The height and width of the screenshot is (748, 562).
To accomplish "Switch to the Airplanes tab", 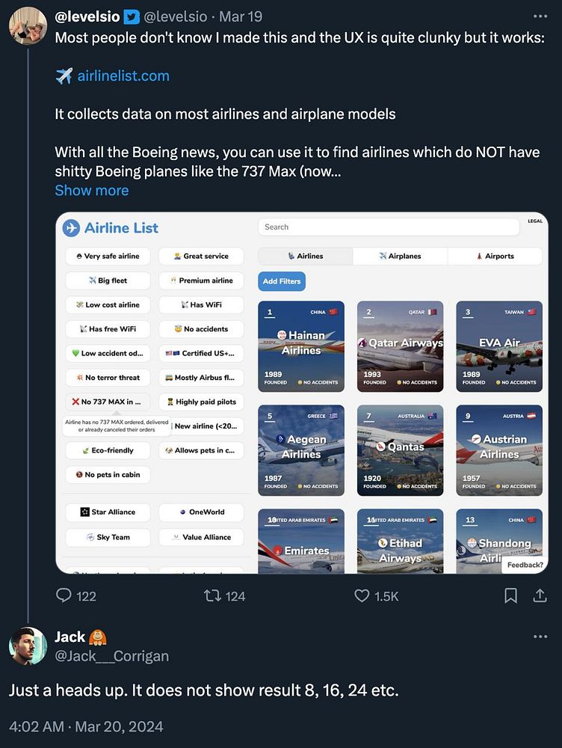I will pyautogui.click(x=400, y=256).
